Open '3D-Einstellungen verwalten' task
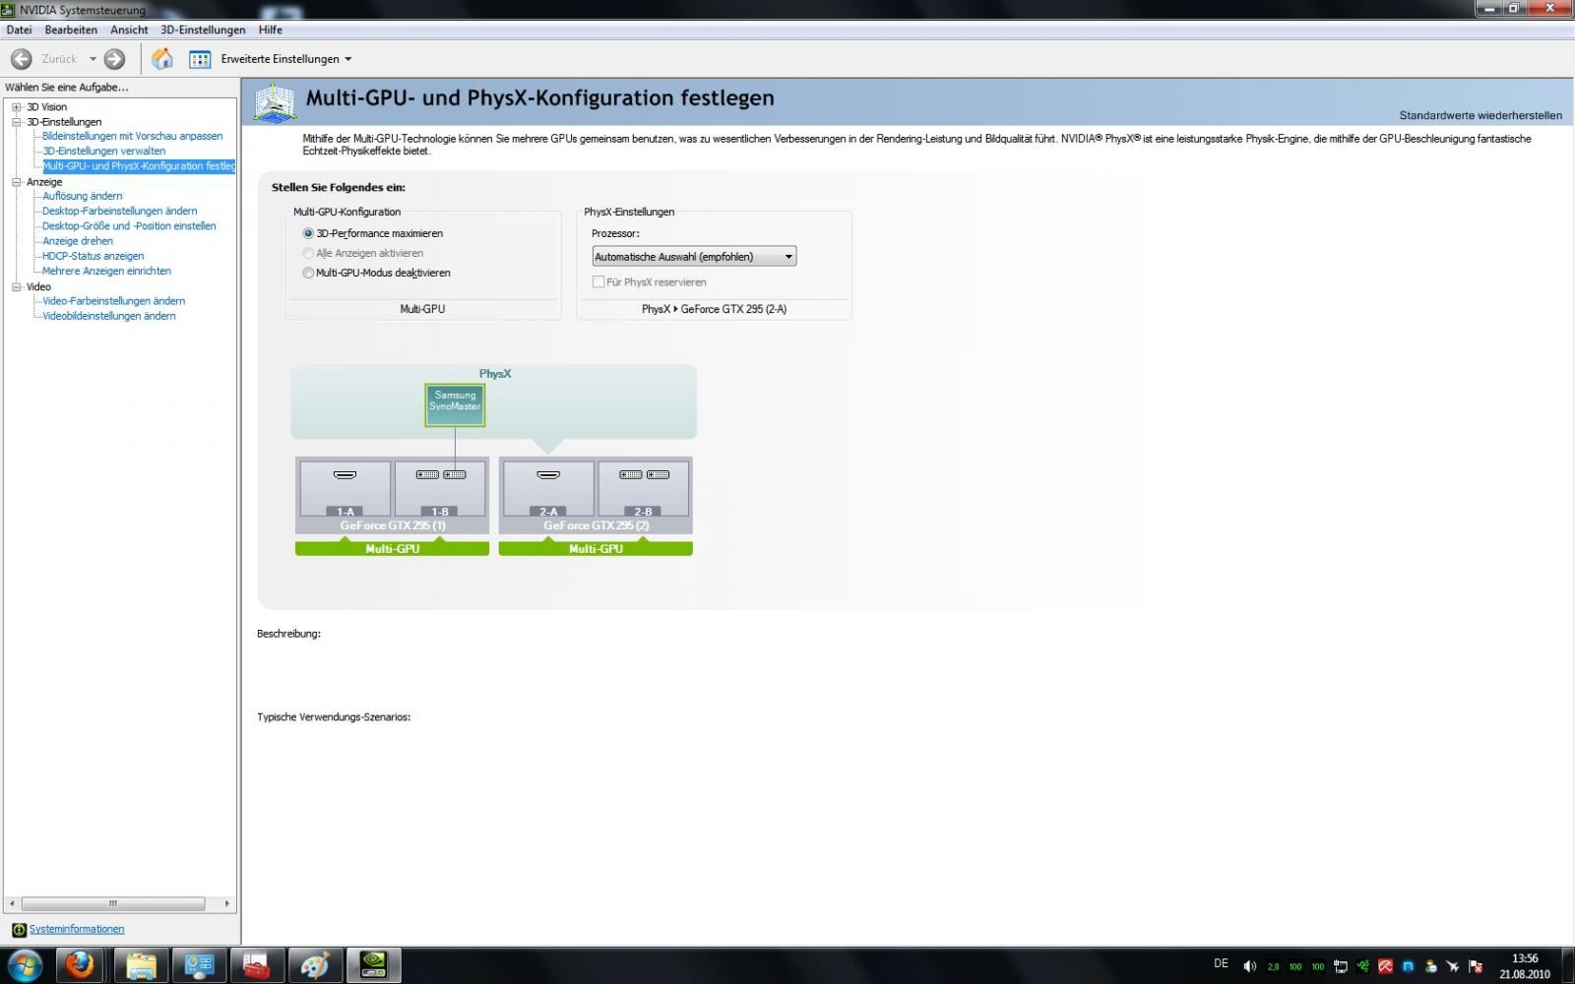Screen dimensions: 1575x984 [104, 151]
